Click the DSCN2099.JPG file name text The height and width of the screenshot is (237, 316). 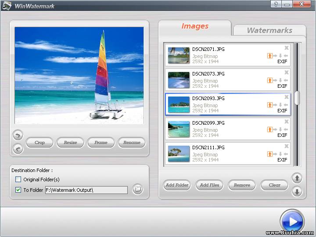[208, 123]
